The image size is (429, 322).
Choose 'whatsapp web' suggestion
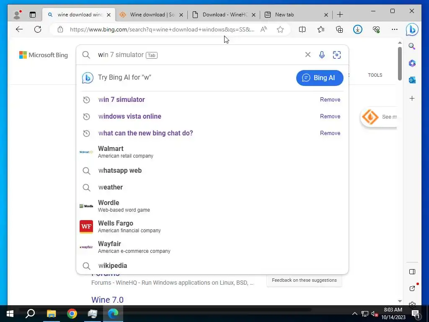point(212,171)
